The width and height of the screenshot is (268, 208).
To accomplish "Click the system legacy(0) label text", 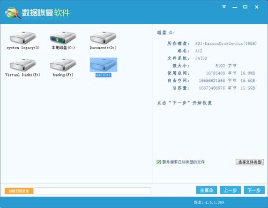I will 23,48.
